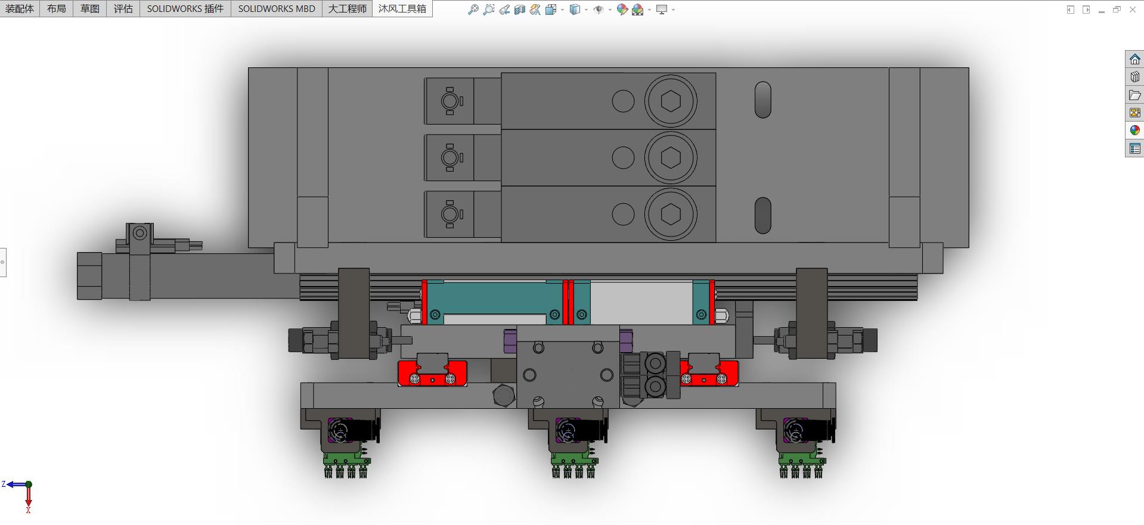
Task: Select the teal cylinder body on model
Action: (495, 297)
